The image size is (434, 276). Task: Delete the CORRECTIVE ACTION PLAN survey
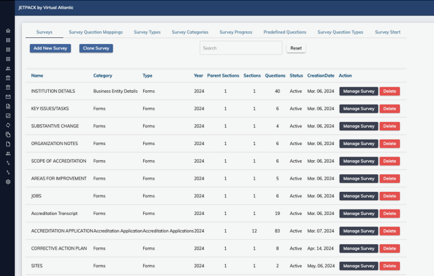[x=389, y=249]
